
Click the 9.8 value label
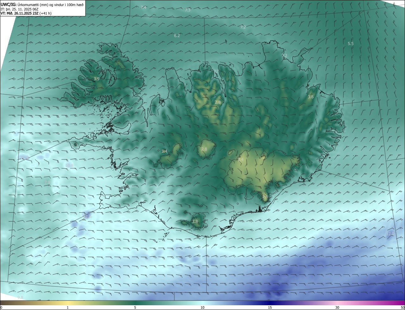pos(21,297)
